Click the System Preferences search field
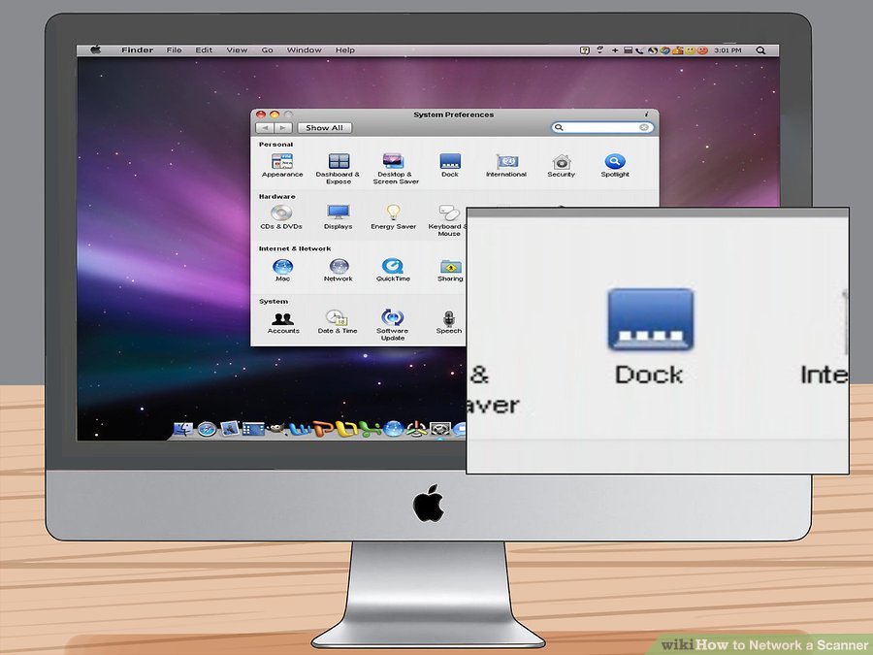The height and width of the screenshot is (655, 873). coord(602,127)
